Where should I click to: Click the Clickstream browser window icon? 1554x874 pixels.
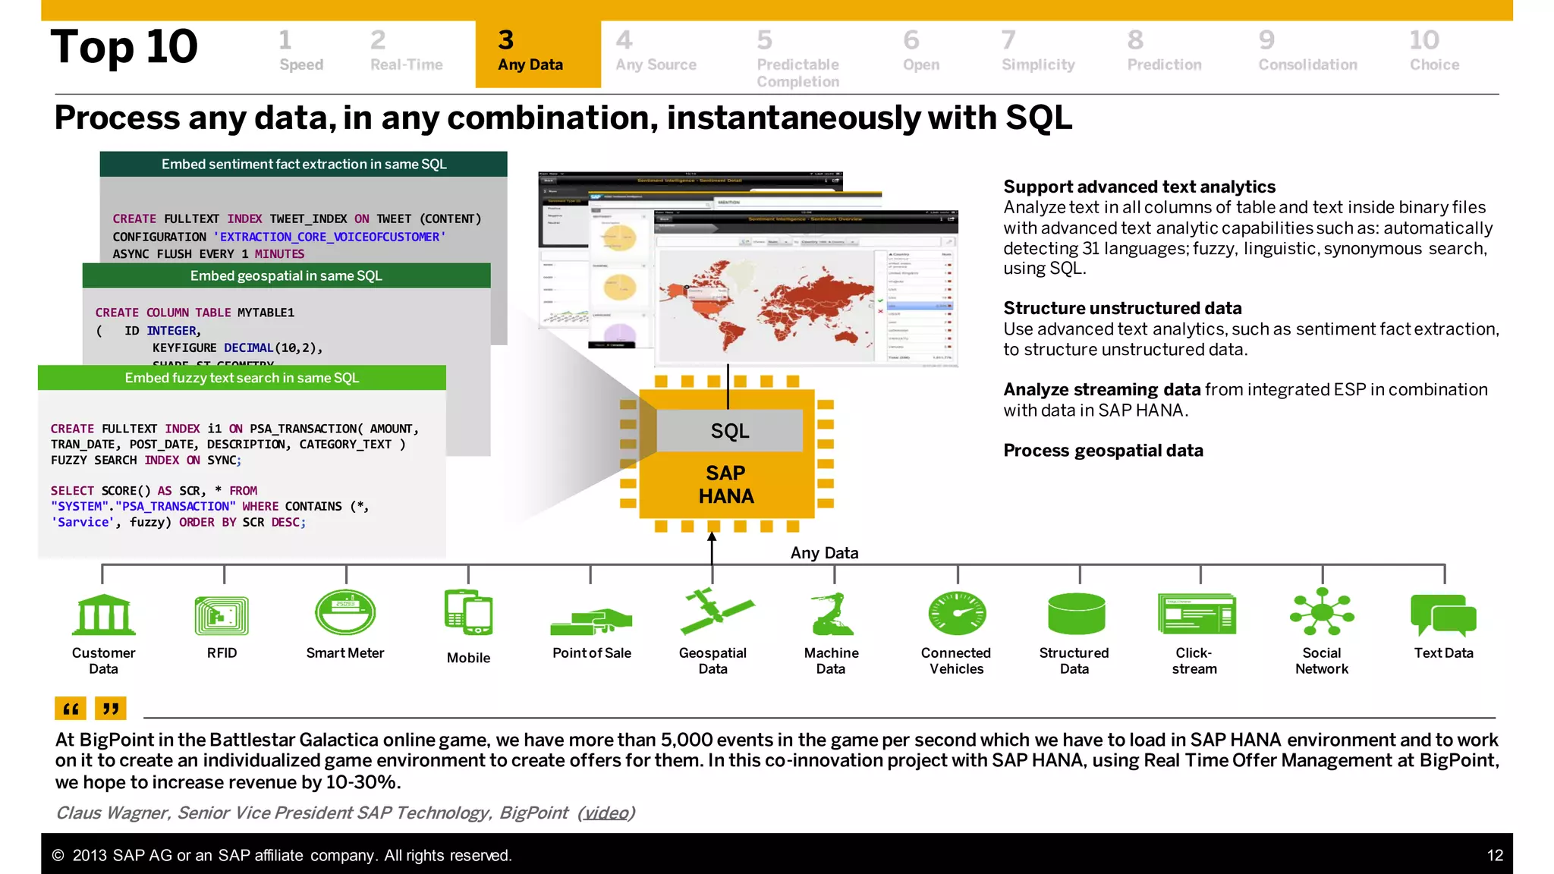1197,614
